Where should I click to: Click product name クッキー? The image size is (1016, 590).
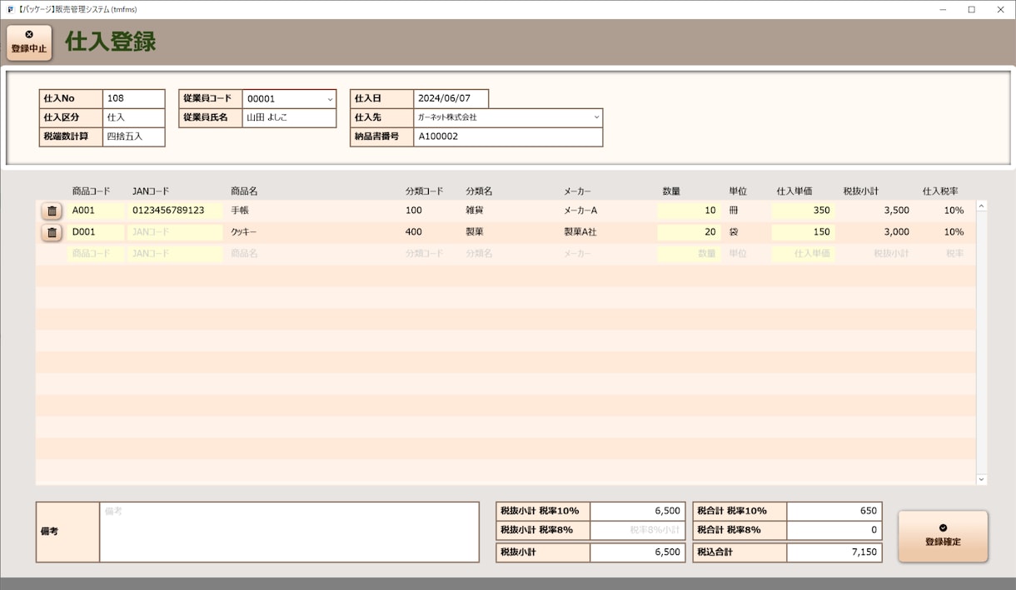[244, 232]
